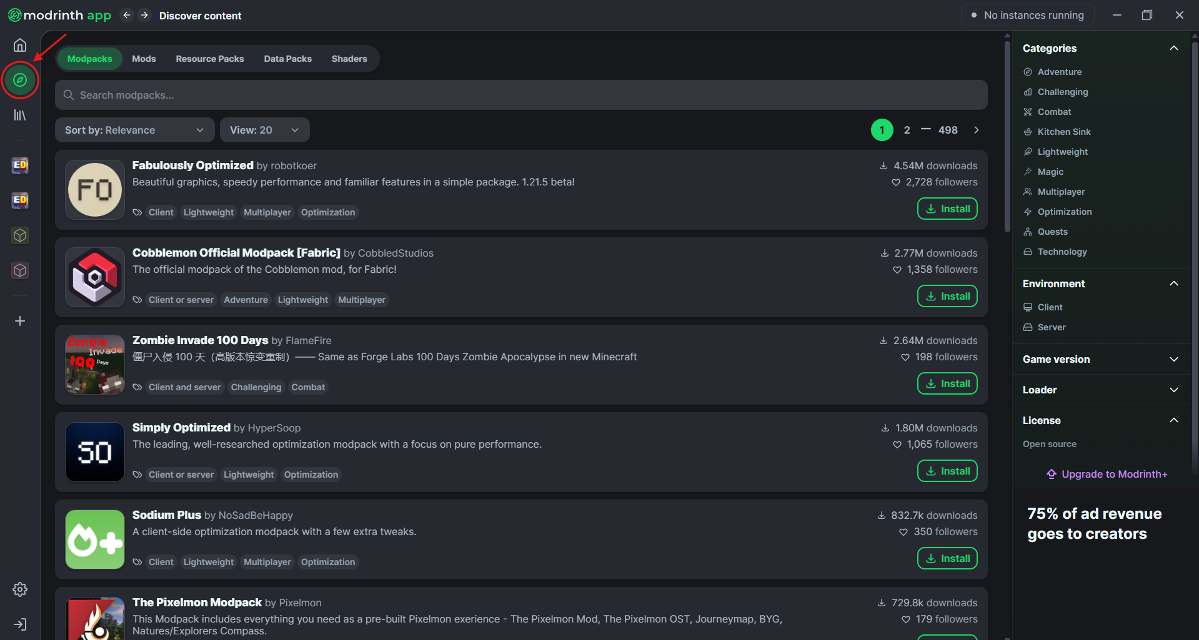Click Upgrade to Modrinth+ link
Screen dimensions: 1199x640
[x=1107, y=474]
